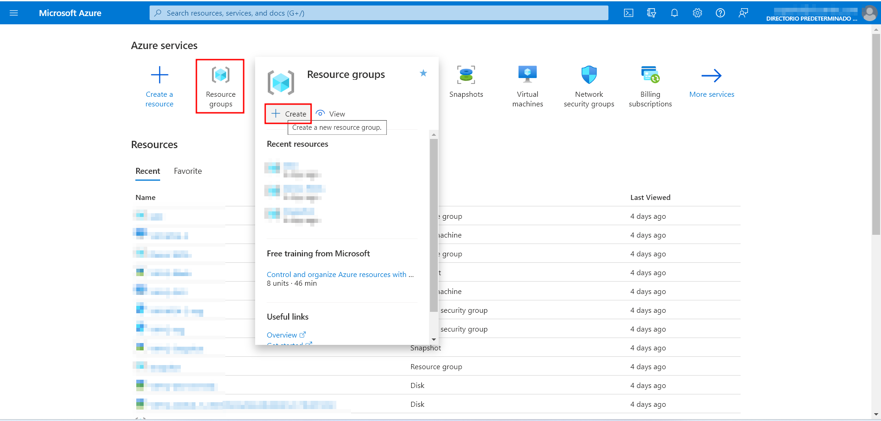Open the Snapshots service
This screenshot has width=881, height=421.
(x=466, y=82)
